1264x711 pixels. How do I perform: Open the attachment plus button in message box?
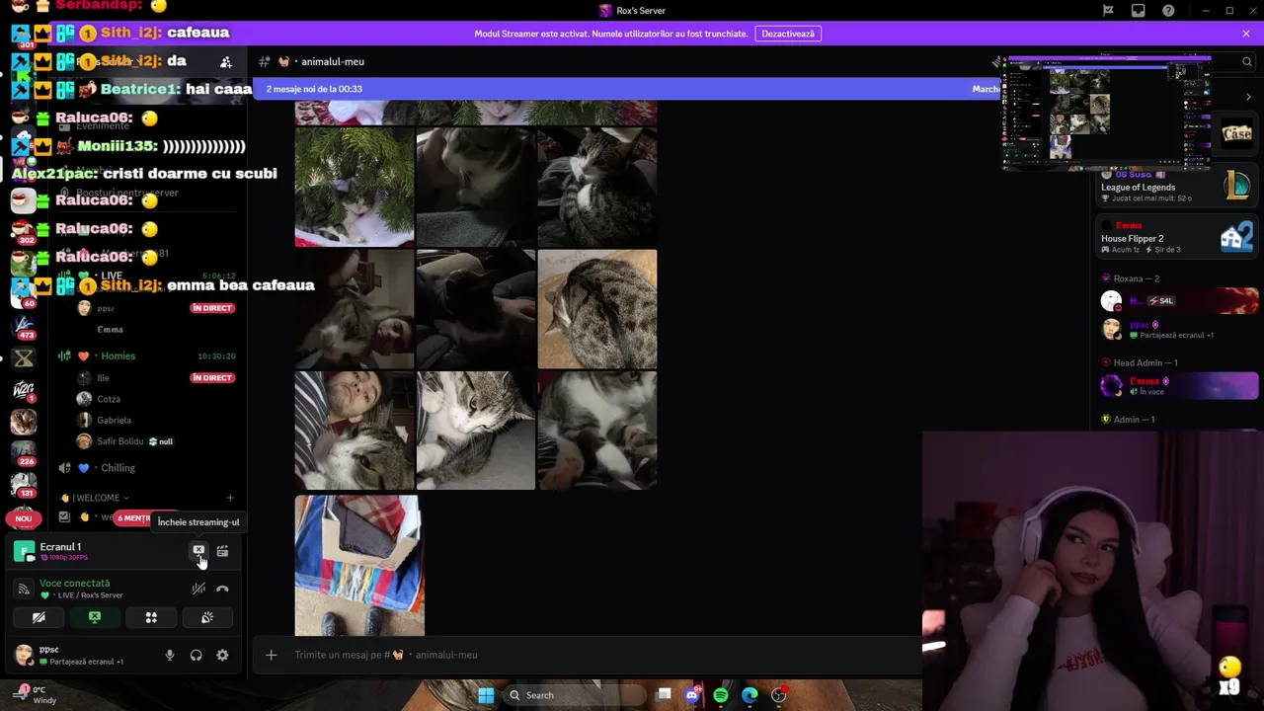tap(271, 655)
